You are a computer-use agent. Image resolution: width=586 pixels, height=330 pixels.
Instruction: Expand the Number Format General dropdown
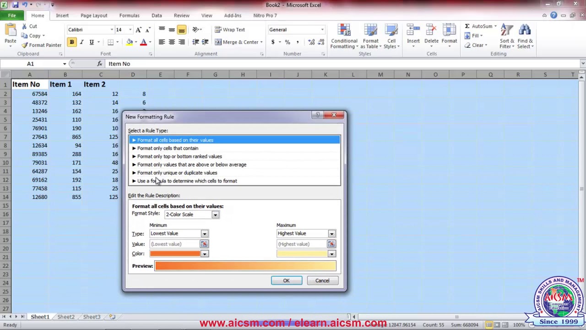(322, 30)
